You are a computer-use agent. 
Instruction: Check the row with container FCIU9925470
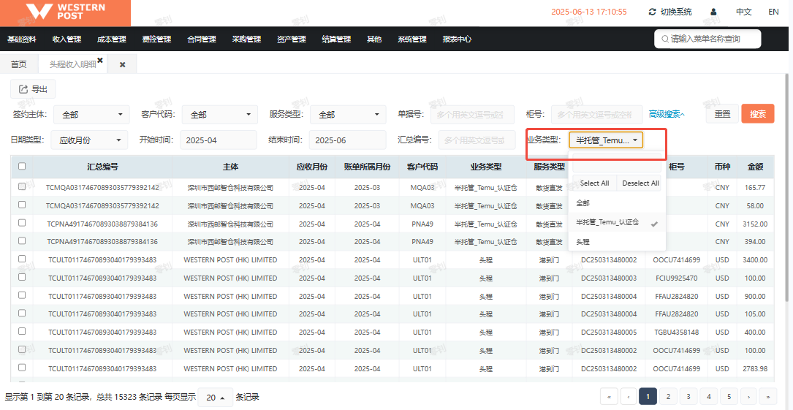click(22, 277)
